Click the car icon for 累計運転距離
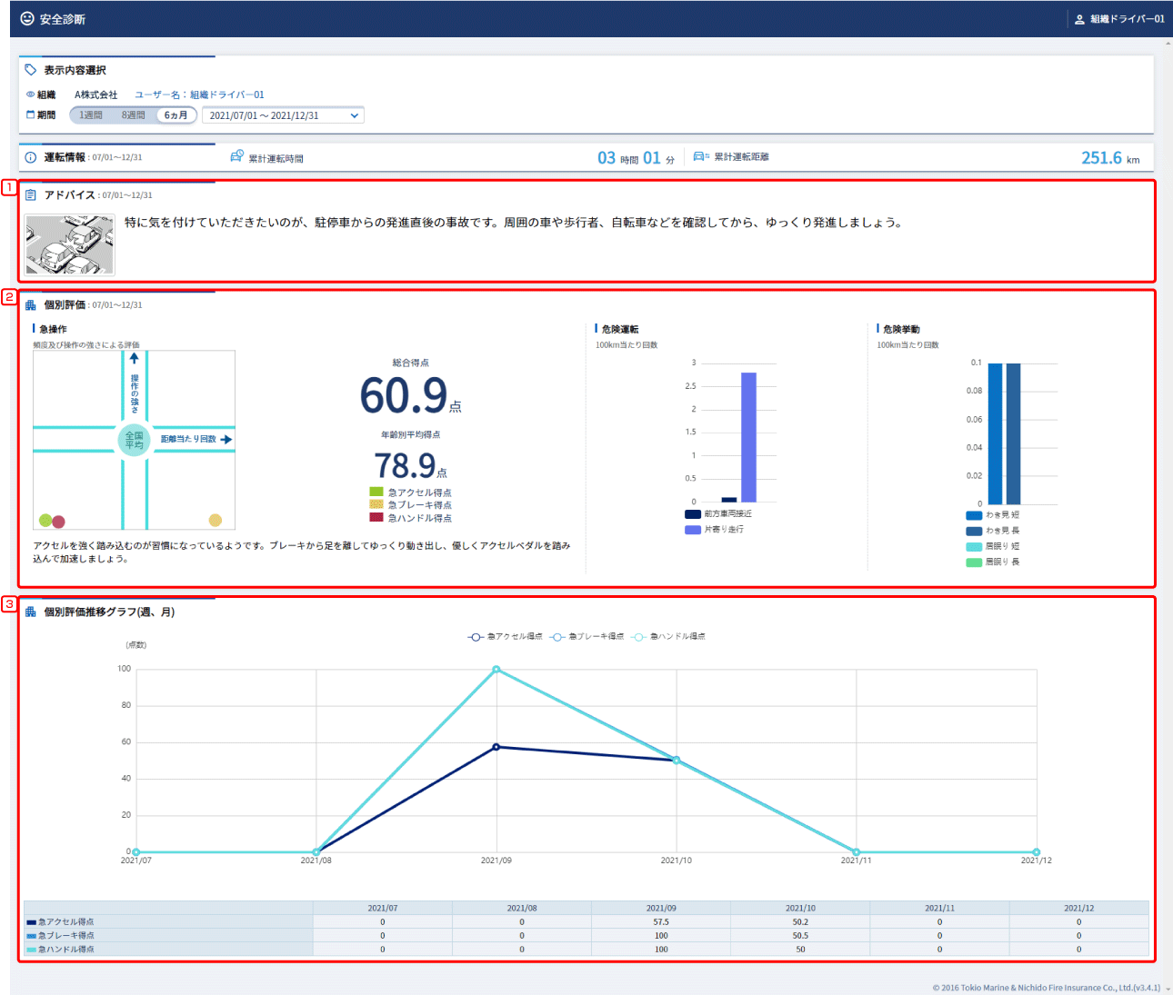The width and height of the screenshot is (1173, 995). 700,157
